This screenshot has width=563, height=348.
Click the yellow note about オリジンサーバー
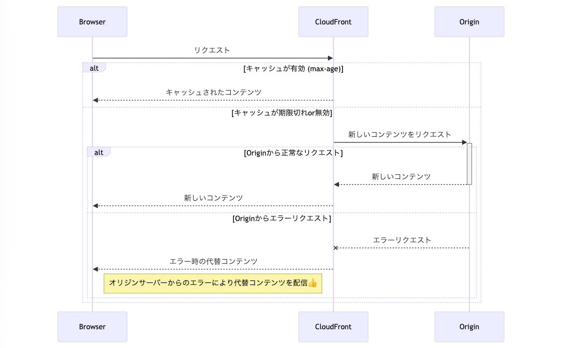click(x=213, y=283)
